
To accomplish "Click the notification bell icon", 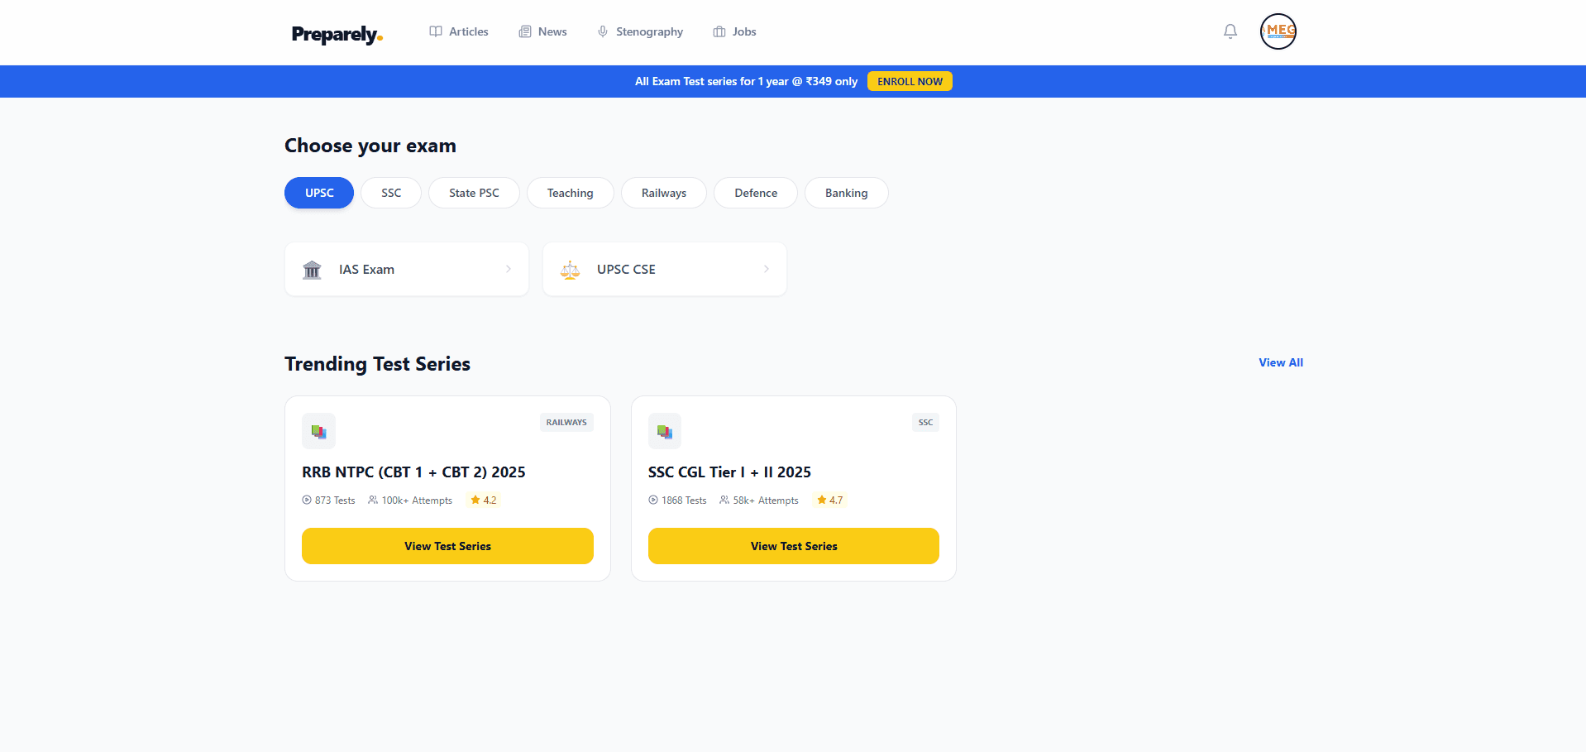I will point(1230,31).
